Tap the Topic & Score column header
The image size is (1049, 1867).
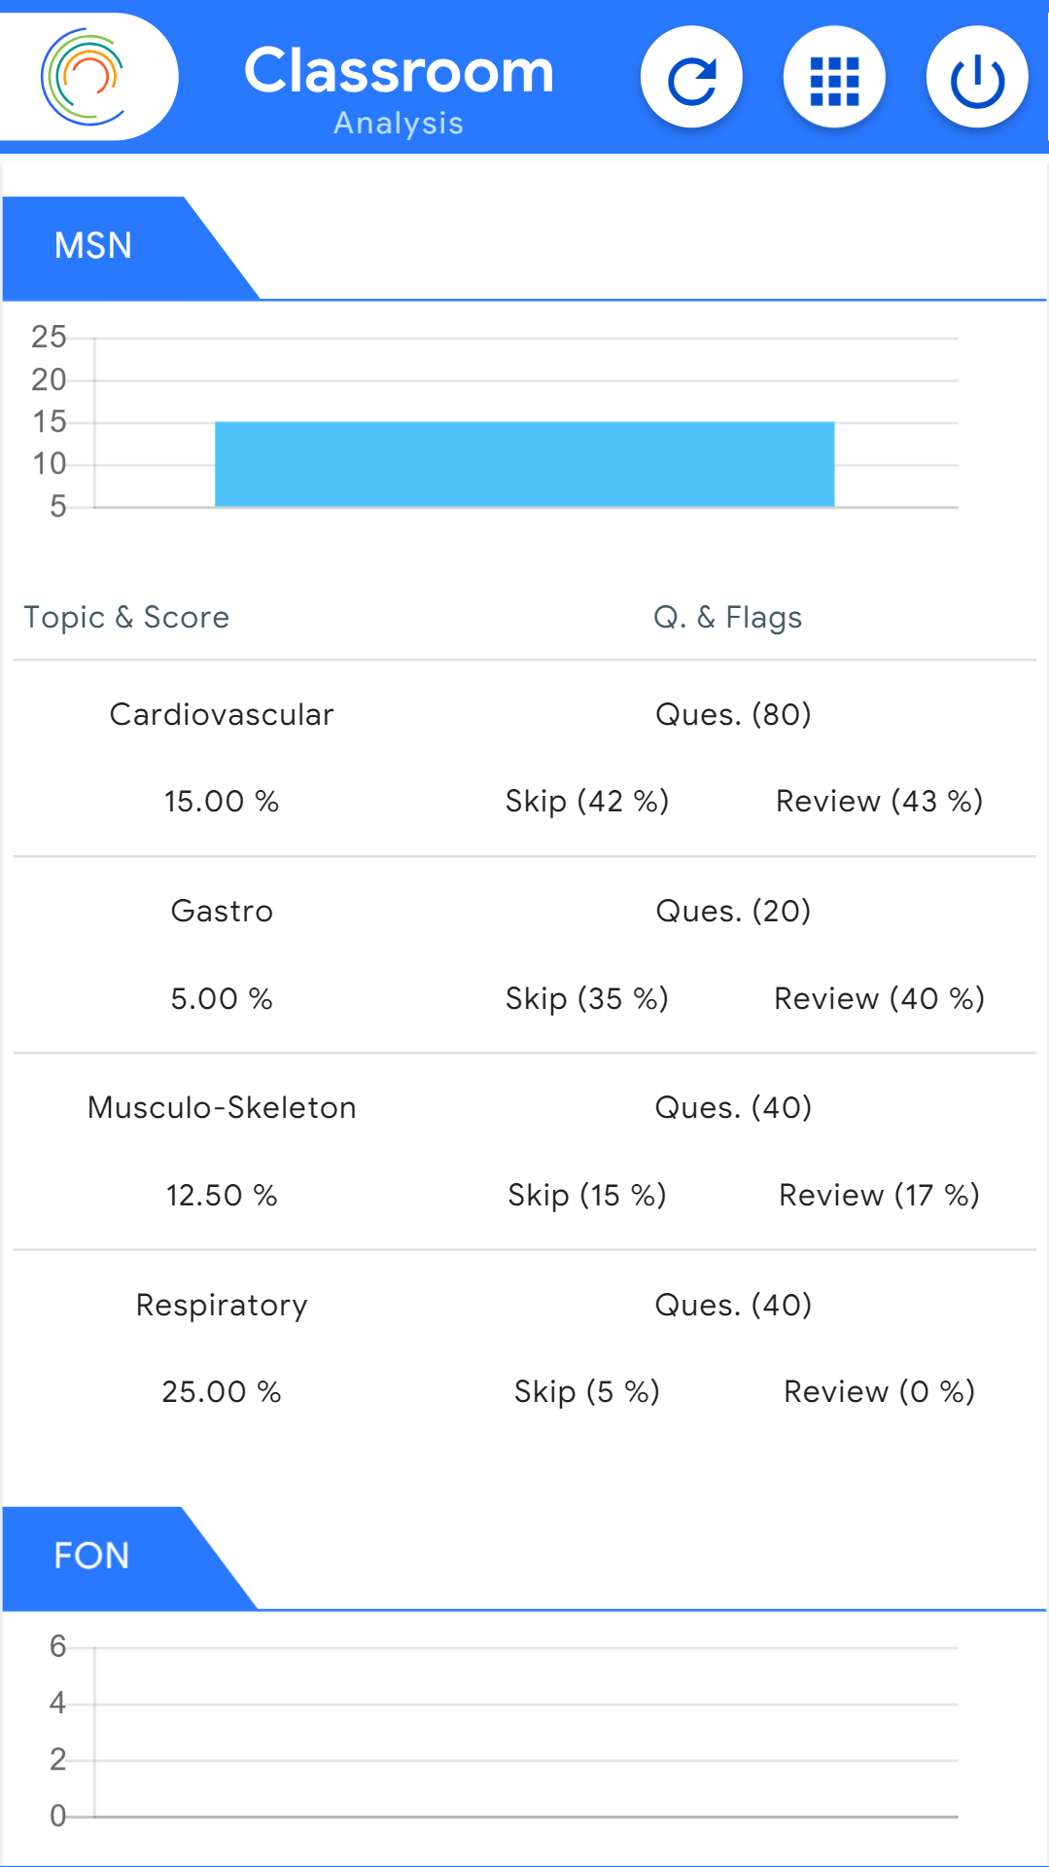coord(126,618)
